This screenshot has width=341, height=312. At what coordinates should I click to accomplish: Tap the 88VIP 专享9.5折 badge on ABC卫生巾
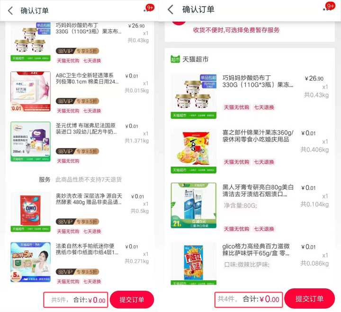click(x=77, y=101)
